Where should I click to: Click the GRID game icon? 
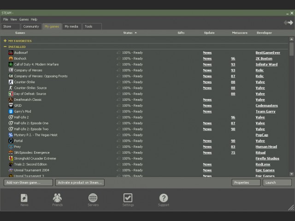[11, 105]
